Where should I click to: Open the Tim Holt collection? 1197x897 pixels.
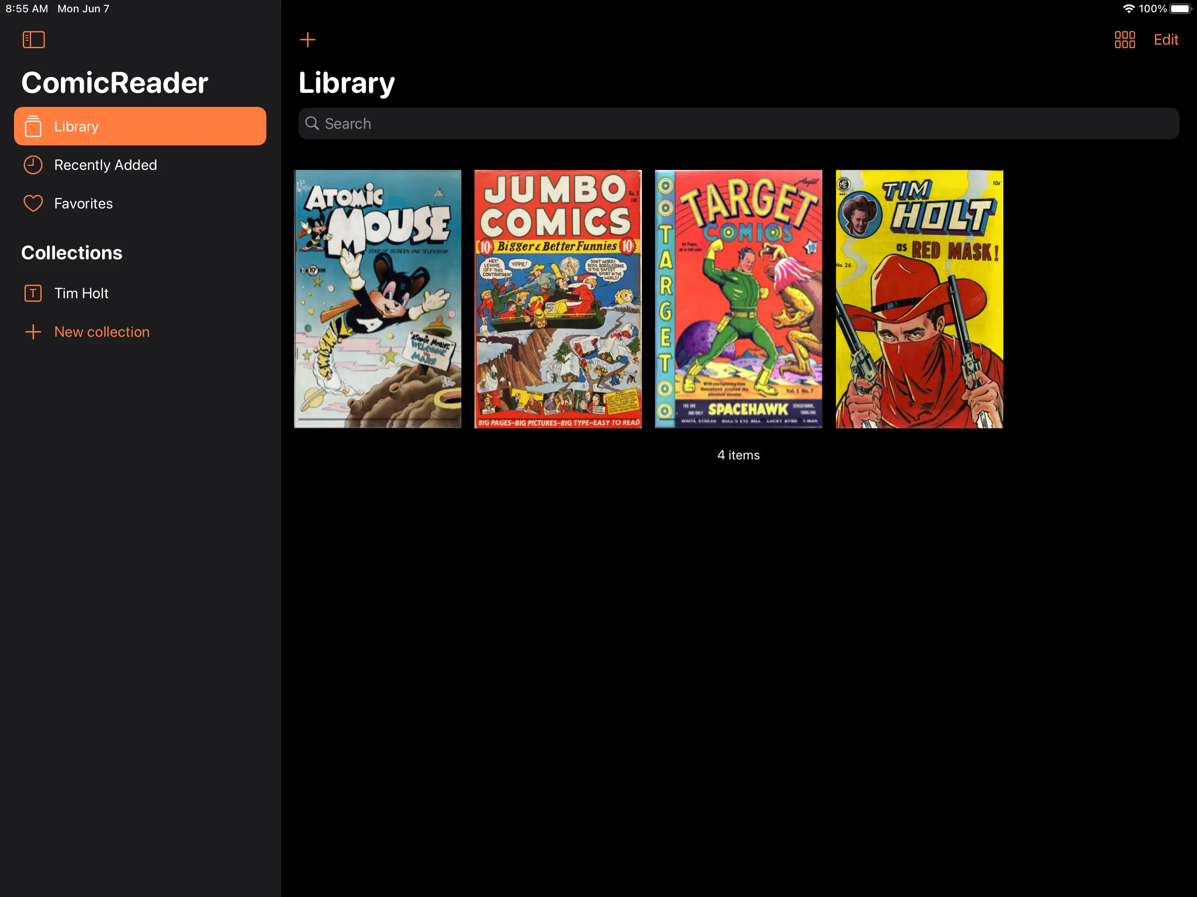(81, 293)
